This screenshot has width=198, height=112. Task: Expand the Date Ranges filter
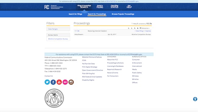click(x=58, y=29)
